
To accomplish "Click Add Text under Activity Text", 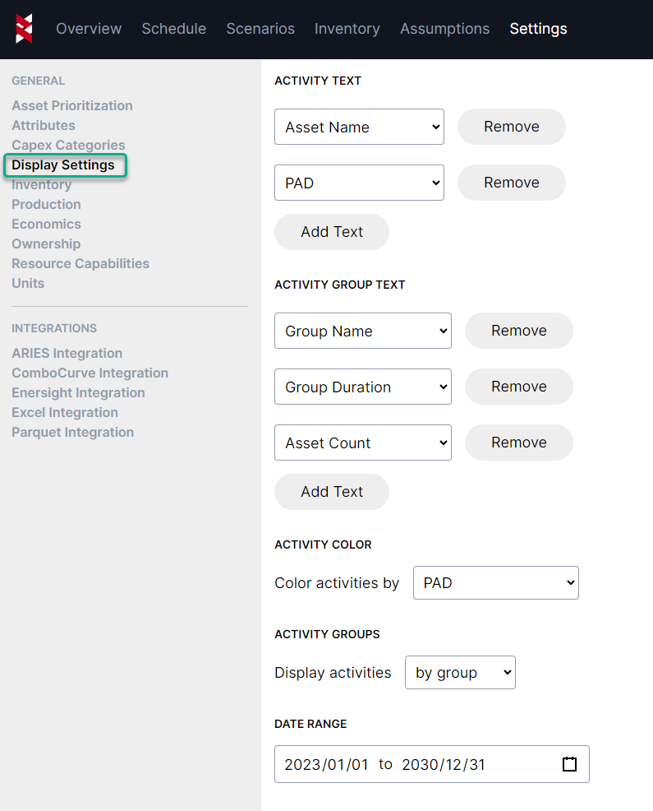I will (x=331, y=232).
